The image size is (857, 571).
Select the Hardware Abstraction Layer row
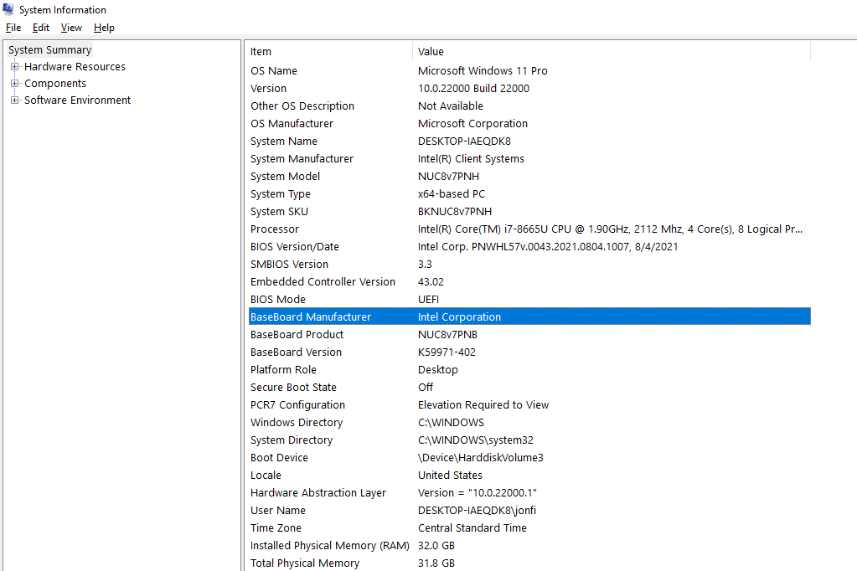529,493
